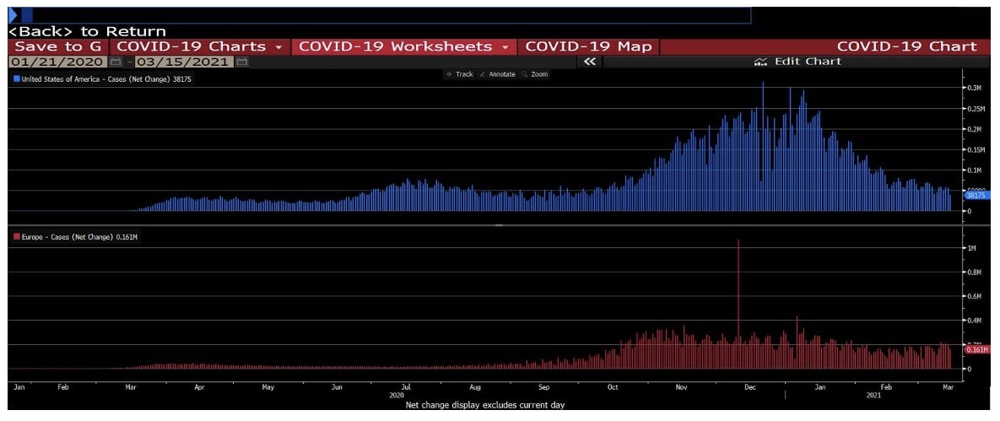1000x421 pixels.
Task: Click the blue command line arrow icon
Action: tap(13, 15)
